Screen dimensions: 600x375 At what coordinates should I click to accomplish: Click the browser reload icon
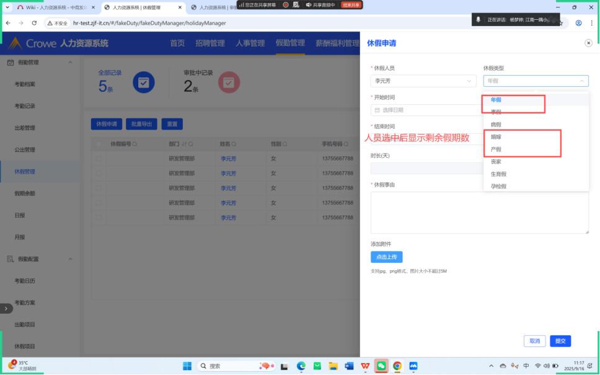tap(34, 23)
